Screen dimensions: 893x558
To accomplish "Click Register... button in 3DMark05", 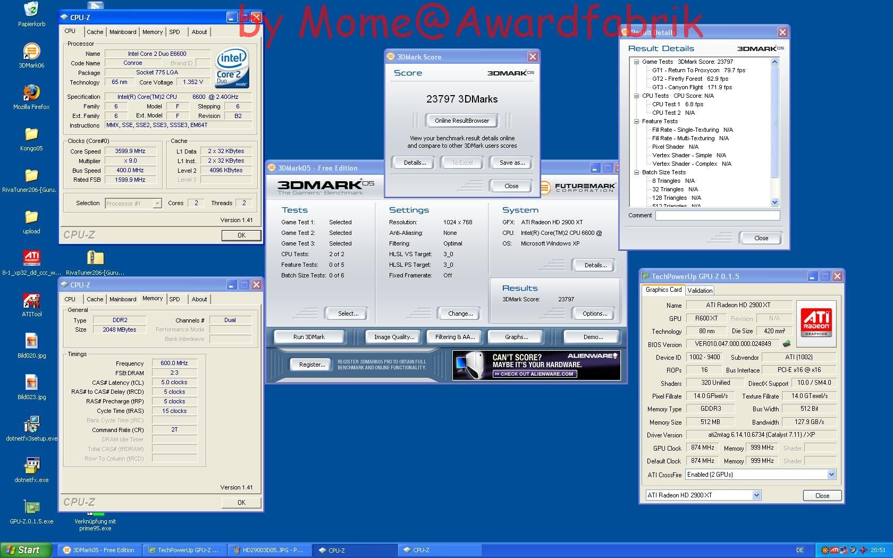I will [312, 365].
